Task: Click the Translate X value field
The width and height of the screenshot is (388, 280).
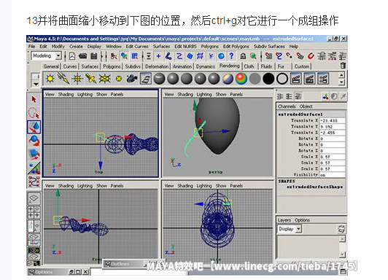Action: [x=332, y=120]
